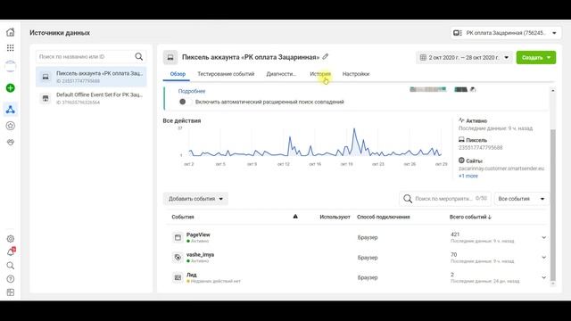Click the vashe_imya event icon
Viewport: 571px width, 321px height.
click(178, 258)
